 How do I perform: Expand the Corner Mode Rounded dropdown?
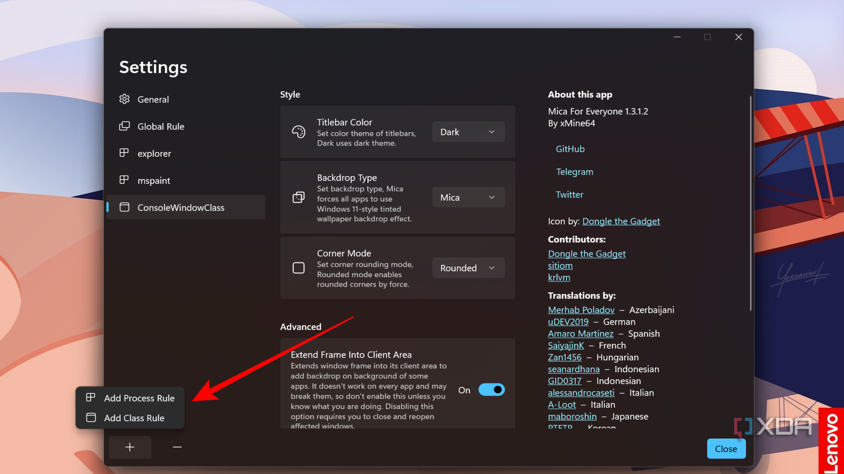(x=468, y=268)
